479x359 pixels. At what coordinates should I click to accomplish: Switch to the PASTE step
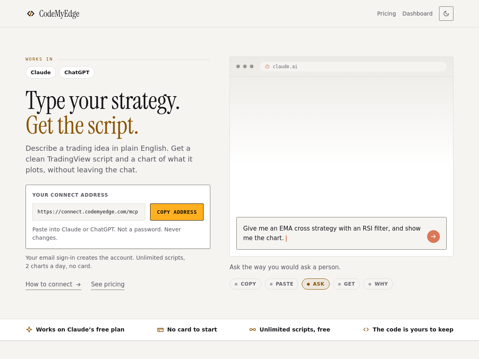pos(281,284)
